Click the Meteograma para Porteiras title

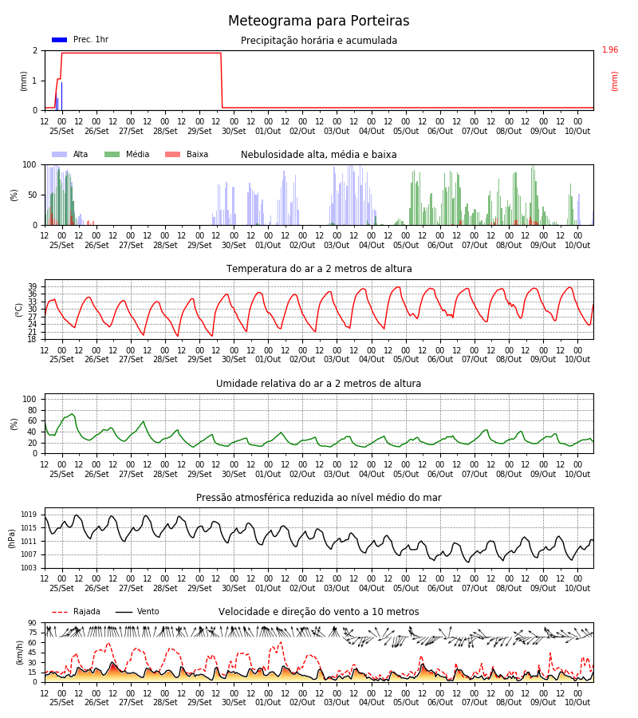[319, 21]
